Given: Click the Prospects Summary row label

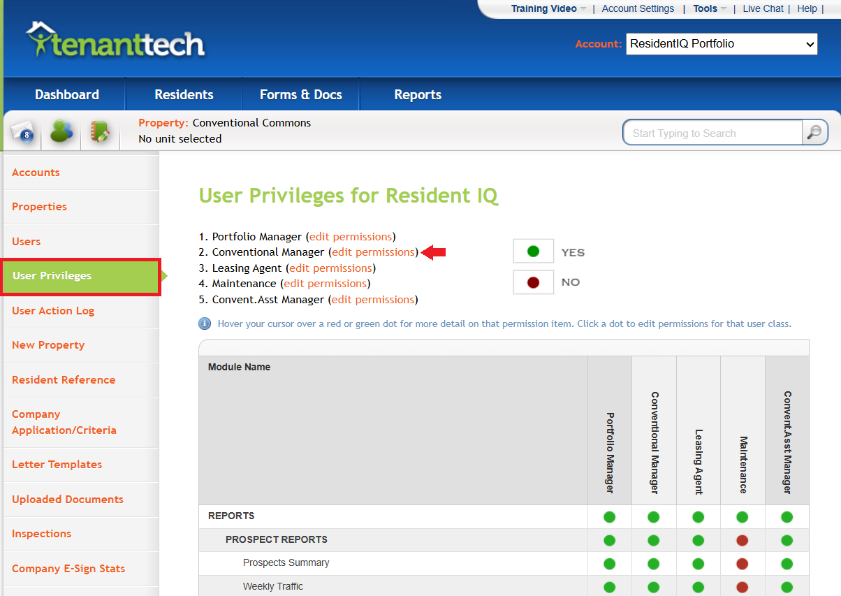Looking at the screenshot, I should [286, 563].
